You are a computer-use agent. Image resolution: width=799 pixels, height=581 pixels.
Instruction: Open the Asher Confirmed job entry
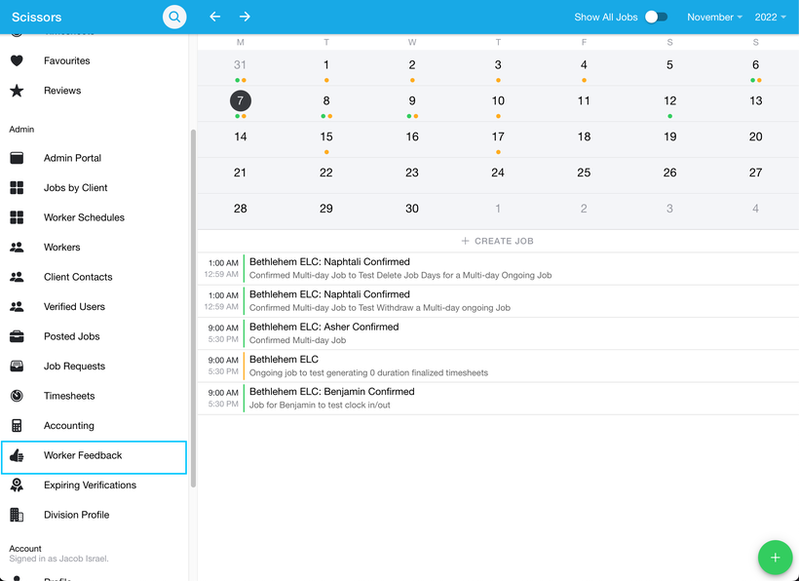point(498,333)
